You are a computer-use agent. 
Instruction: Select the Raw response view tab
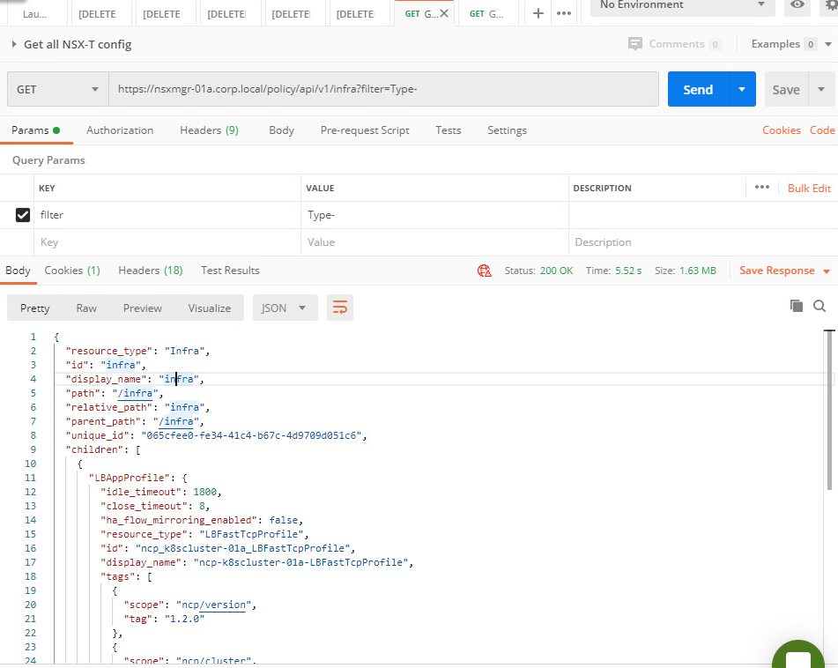click(86, 308)
